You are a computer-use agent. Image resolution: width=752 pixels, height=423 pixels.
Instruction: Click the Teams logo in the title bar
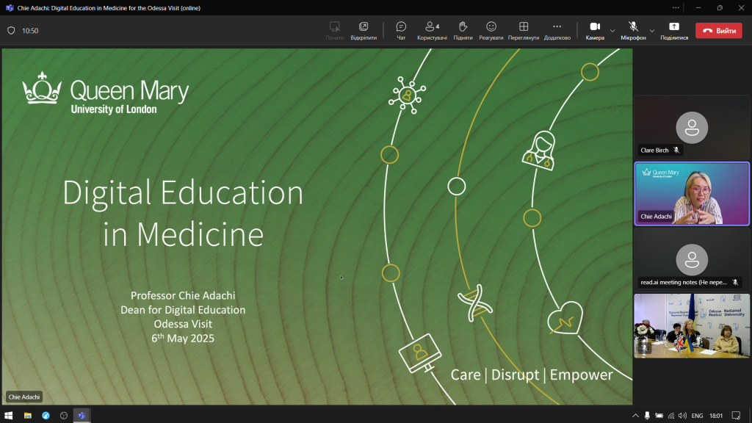[10, 7]
